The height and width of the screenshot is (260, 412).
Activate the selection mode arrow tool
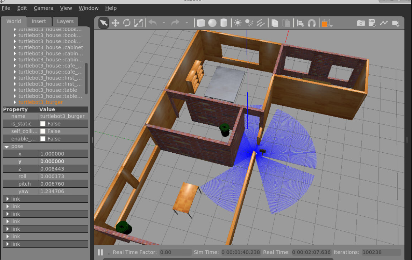104,23
